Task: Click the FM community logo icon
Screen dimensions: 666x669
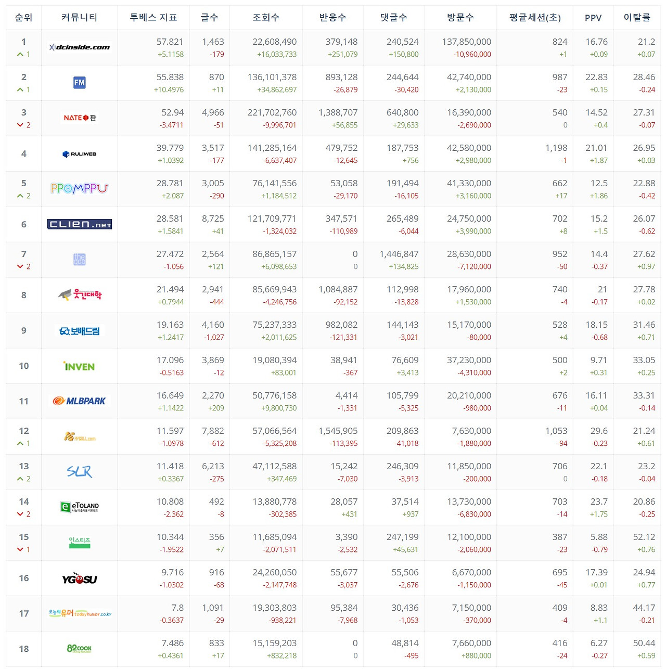Action: (x=80, y=82)
